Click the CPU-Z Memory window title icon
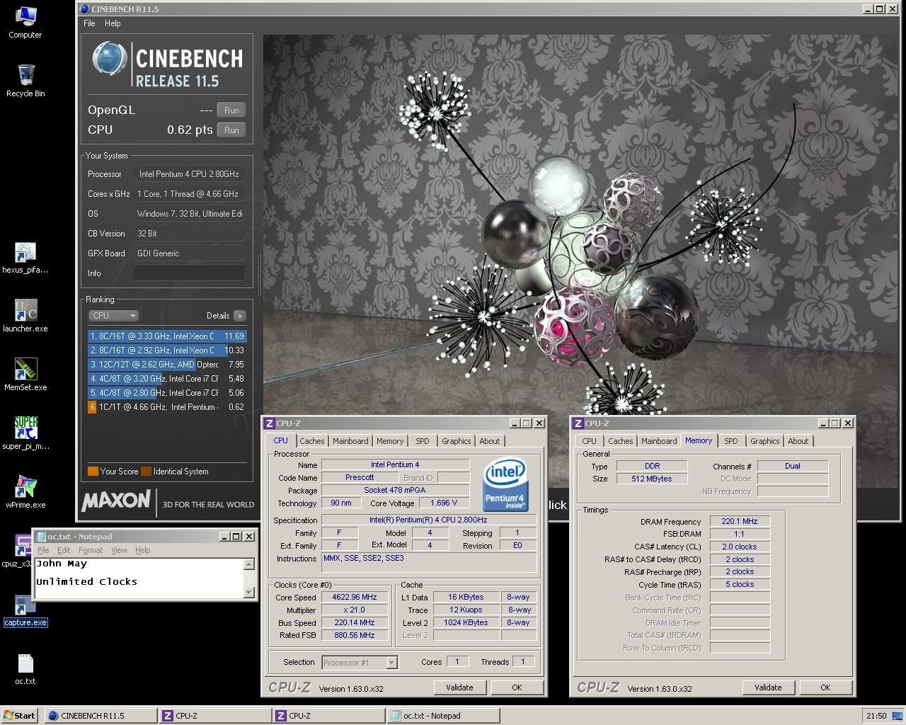 click(x=578, y=423)
